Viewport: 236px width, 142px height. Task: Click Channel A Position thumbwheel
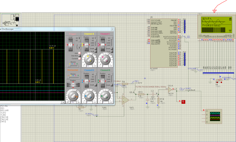click(x=87, y=45)
